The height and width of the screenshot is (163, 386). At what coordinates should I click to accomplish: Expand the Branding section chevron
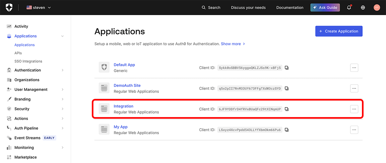pos(63,99)
